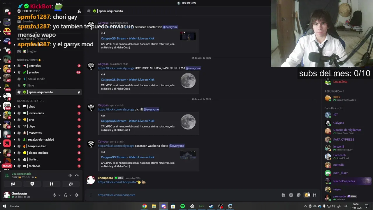Toggle camera on in voice panel
Image resolution: width=373 pixels, height=210 pixels.
pyautogui.click(x=13, y=184)
